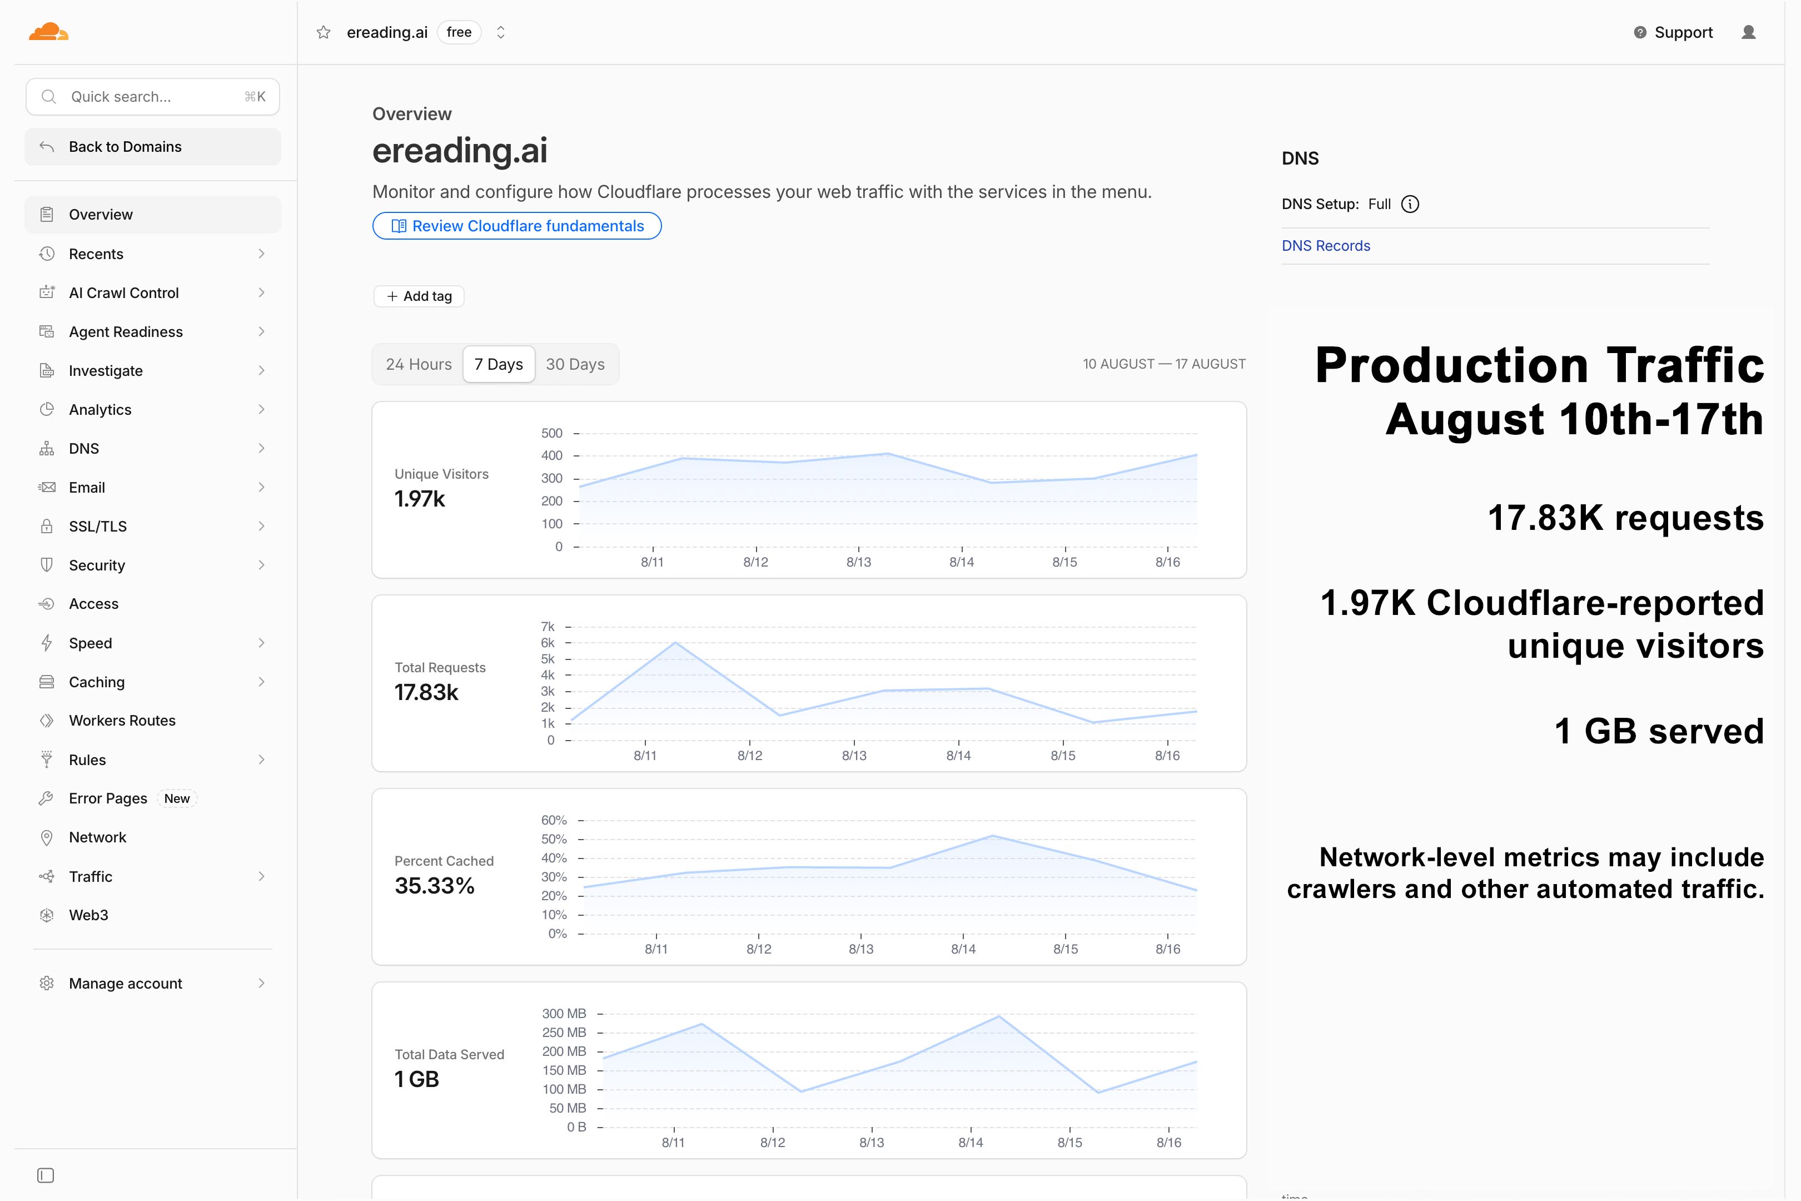The width and height of the screenshot is (1801, 1201).
Task: Click the AI Crawl Control icon
Action: tap(47, 292)
